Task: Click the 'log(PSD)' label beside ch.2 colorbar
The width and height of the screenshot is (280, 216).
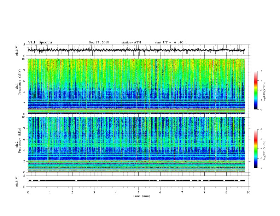Action: 264,150
